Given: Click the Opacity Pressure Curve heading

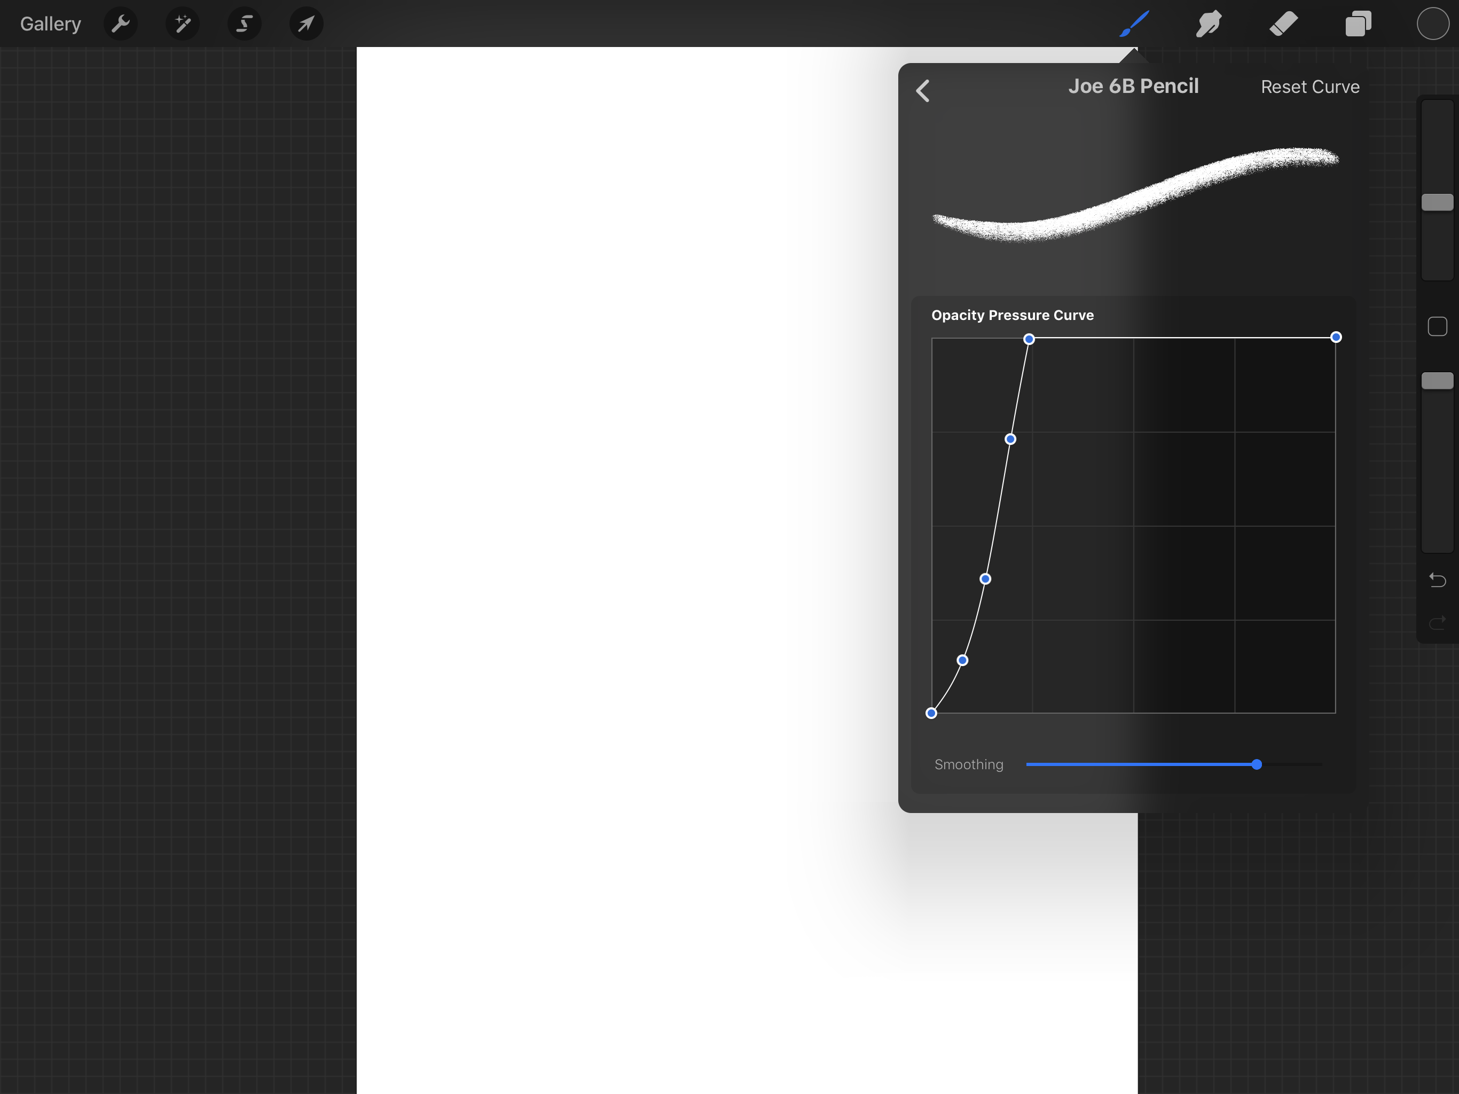Looking at the screenshot, I should point(1013,315).
